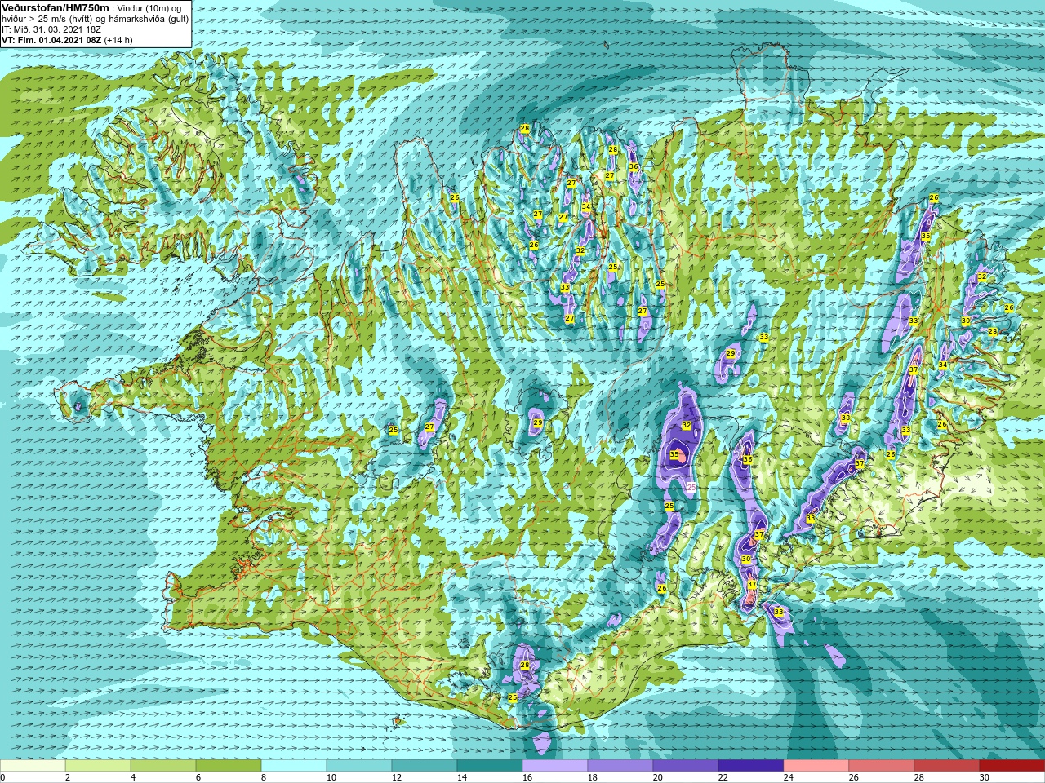Click the legend tick label "18"
This screenshot has width=1045, height=783.
pos(592,778)
